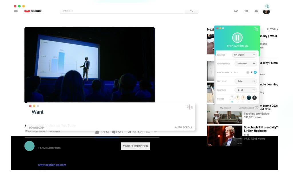Open the Teaching Worldwide sofa thumbnail
Screen dimensions: 293x177
click(x=225, y=114)
